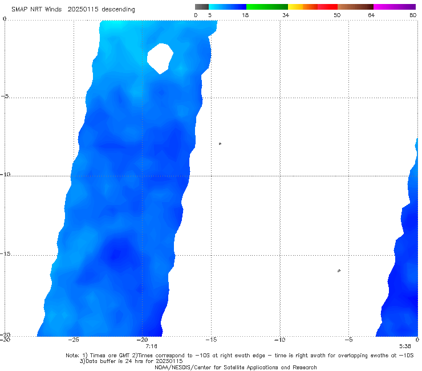This screenshot has width=422, height=371.
Task: Click the longitude axis label '-5'
Action: [348, 340]
